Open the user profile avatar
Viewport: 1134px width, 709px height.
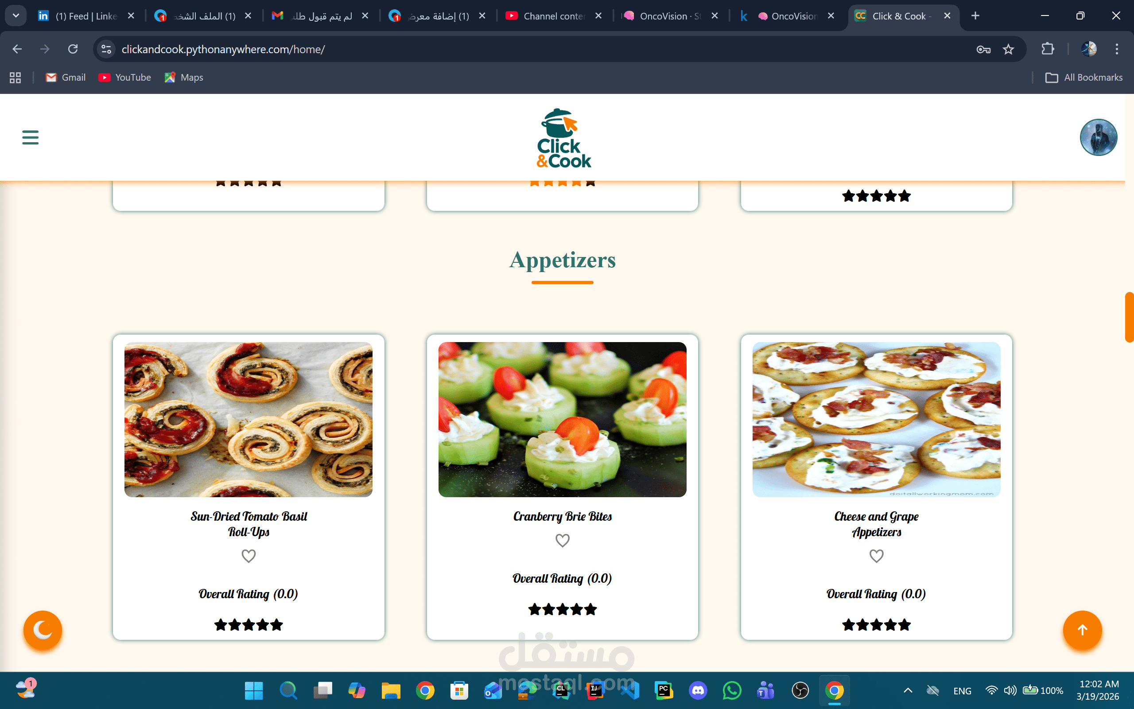pyautogui.click(x=1099, y=137)
